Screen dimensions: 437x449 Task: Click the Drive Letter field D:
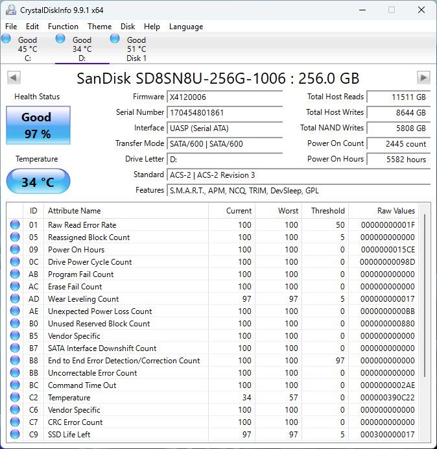225,159
